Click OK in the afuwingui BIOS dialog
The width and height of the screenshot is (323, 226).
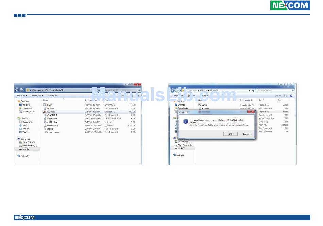tap(230, 134)
